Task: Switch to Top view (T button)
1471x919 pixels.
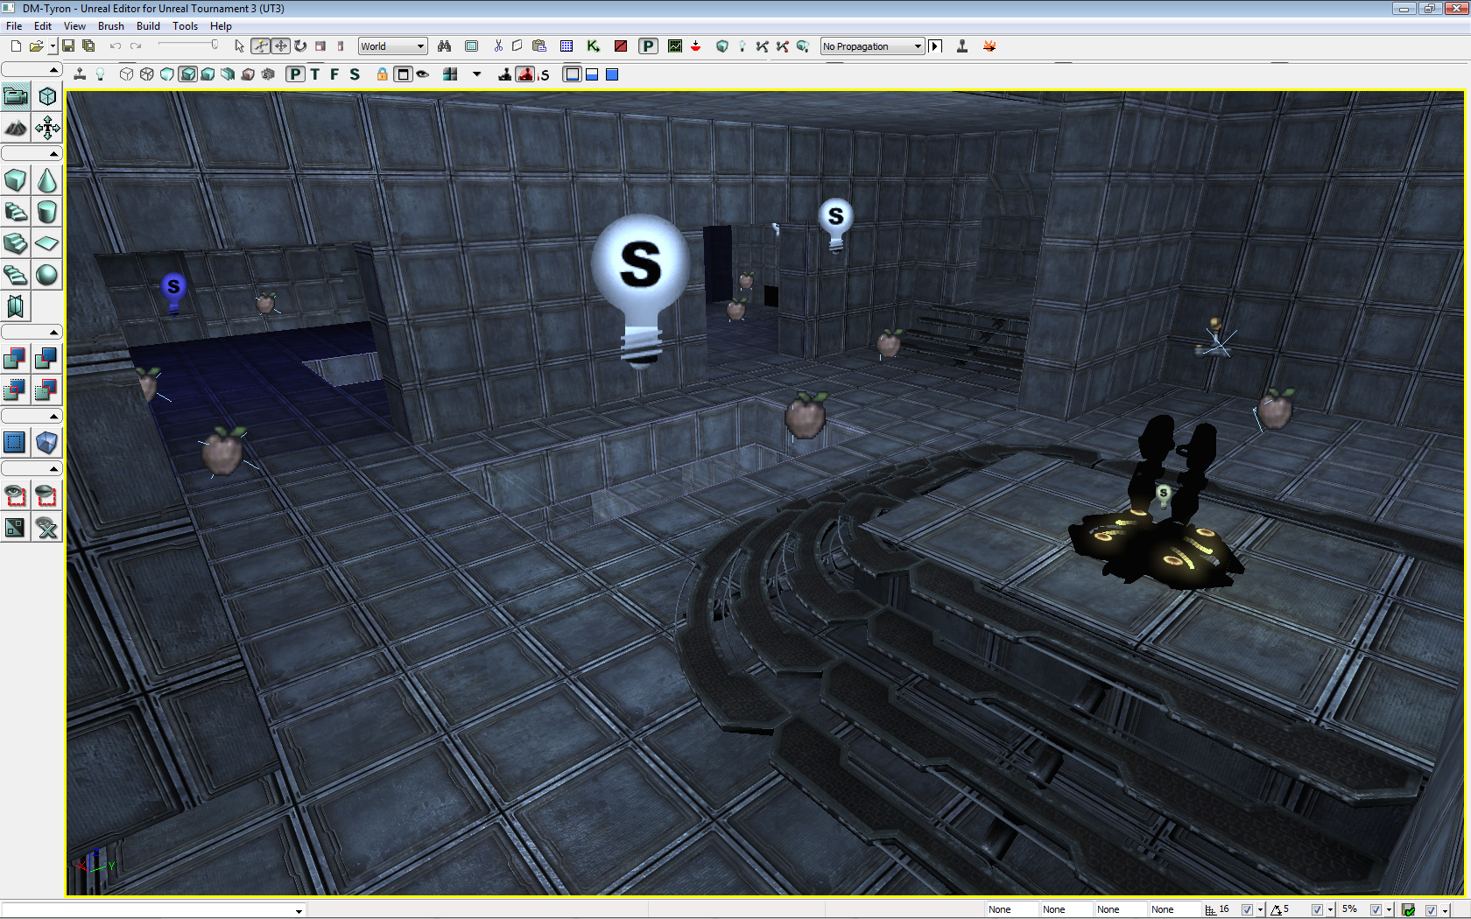Action: tap(315, 74)
